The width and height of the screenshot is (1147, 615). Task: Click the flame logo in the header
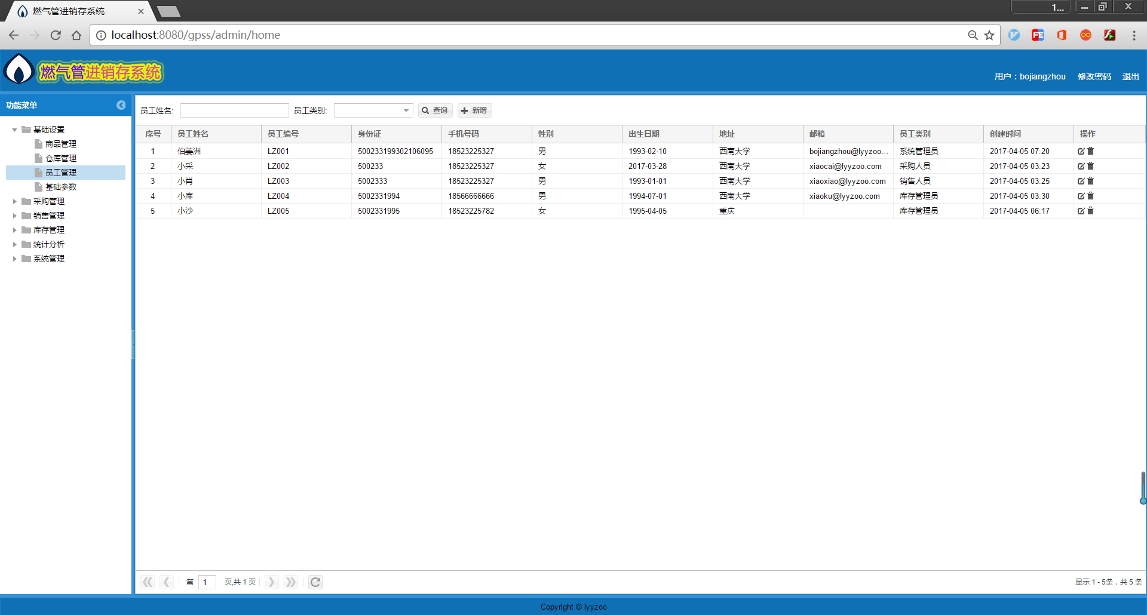19,70
